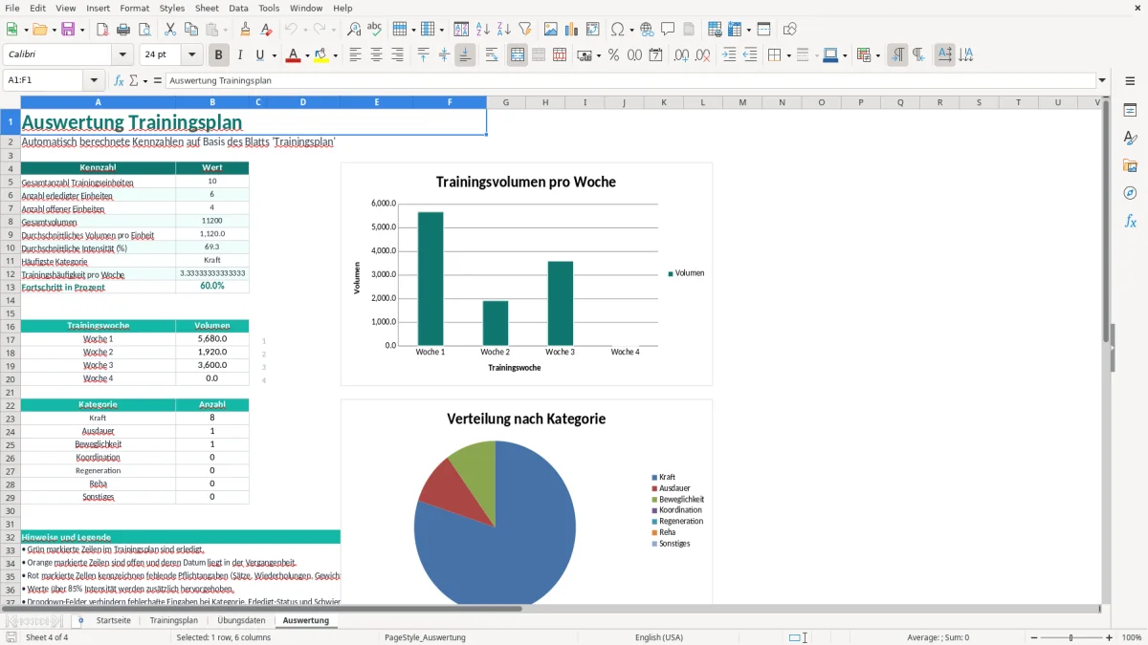Image resolution: width=1148 pixels, height=645 pixels.
Task: Click Format as Percent icon
Action: coord(613,55)
